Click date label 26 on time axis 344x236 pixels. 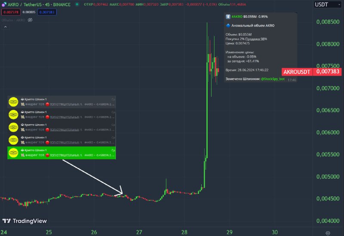[x=94, y=232]
